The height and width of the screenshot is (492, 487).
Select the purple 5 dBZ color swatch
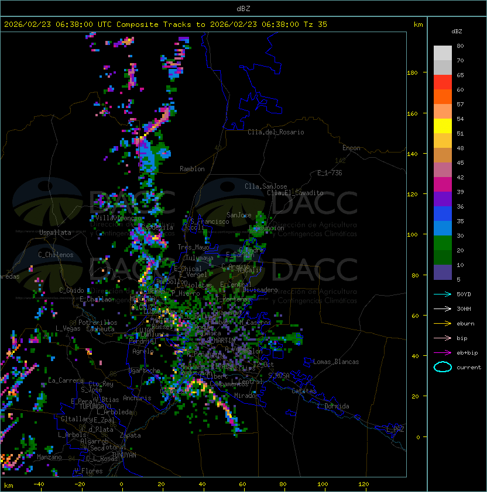coord(443,272)
